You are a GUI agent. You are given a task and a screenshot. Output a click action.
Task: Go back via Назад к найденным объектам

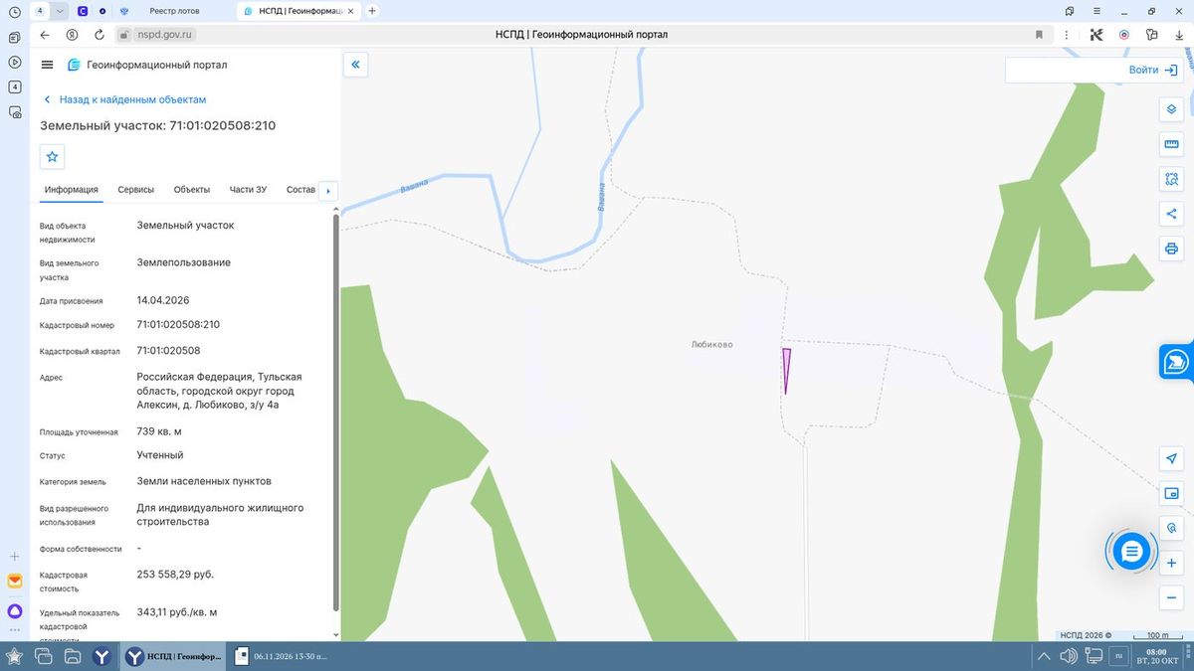tap(124, 99)
